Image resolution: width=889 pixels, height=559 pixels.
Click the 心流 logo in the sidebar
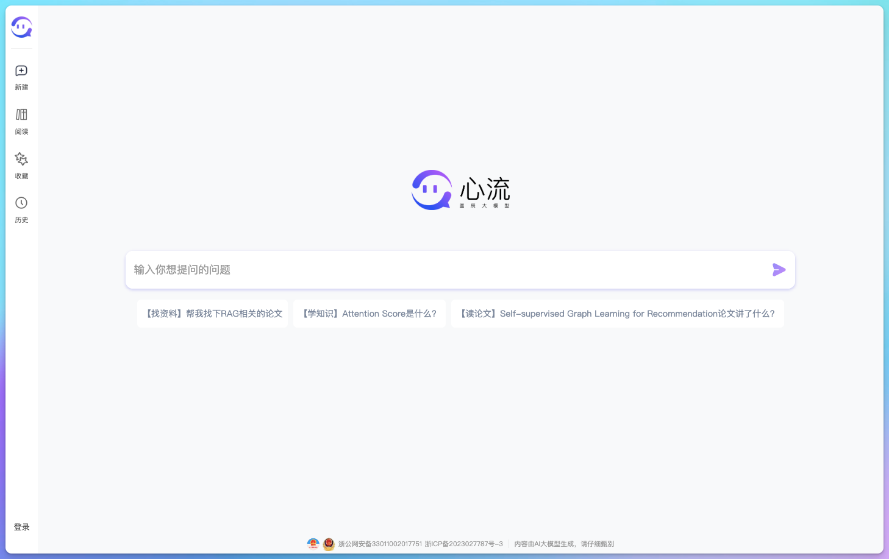tap(21, 27)
